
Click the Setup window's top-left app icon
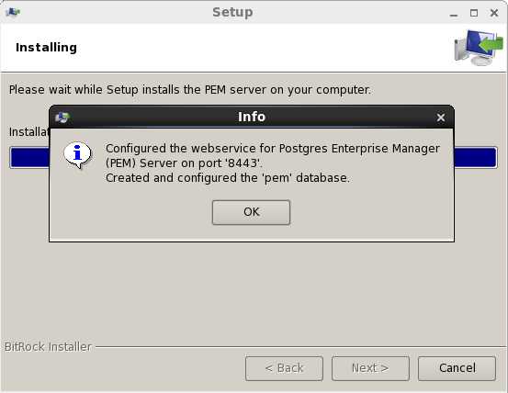coord(13,12)
